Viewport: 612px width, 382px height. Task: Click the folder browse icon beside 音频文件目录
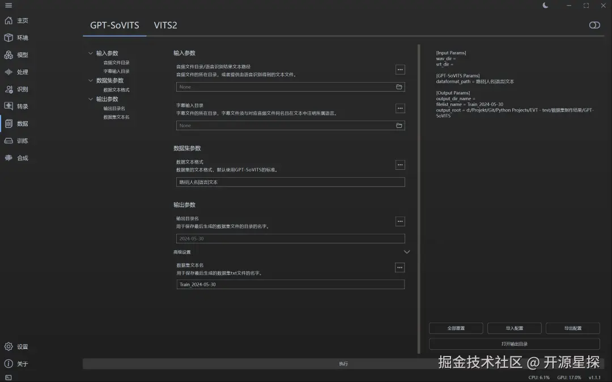point(398,87)
